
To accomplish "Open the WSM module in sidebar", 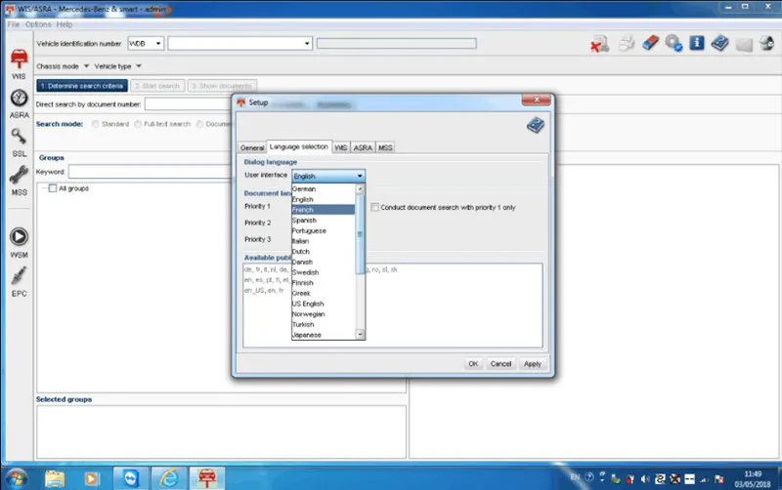I will [19, 242].
